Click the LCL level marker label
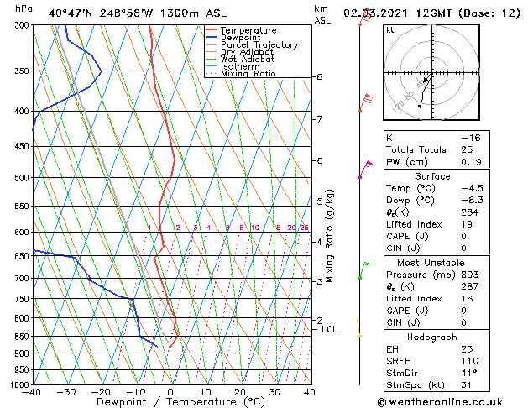The height and width of the screenshot is (408, 528). pyautogui.click(x=329, y=329)
